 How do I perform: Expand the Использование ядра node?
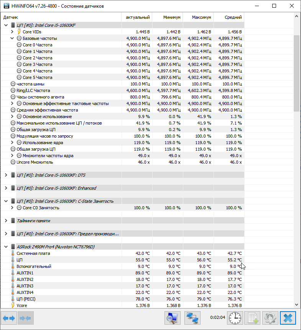[12, 143]
